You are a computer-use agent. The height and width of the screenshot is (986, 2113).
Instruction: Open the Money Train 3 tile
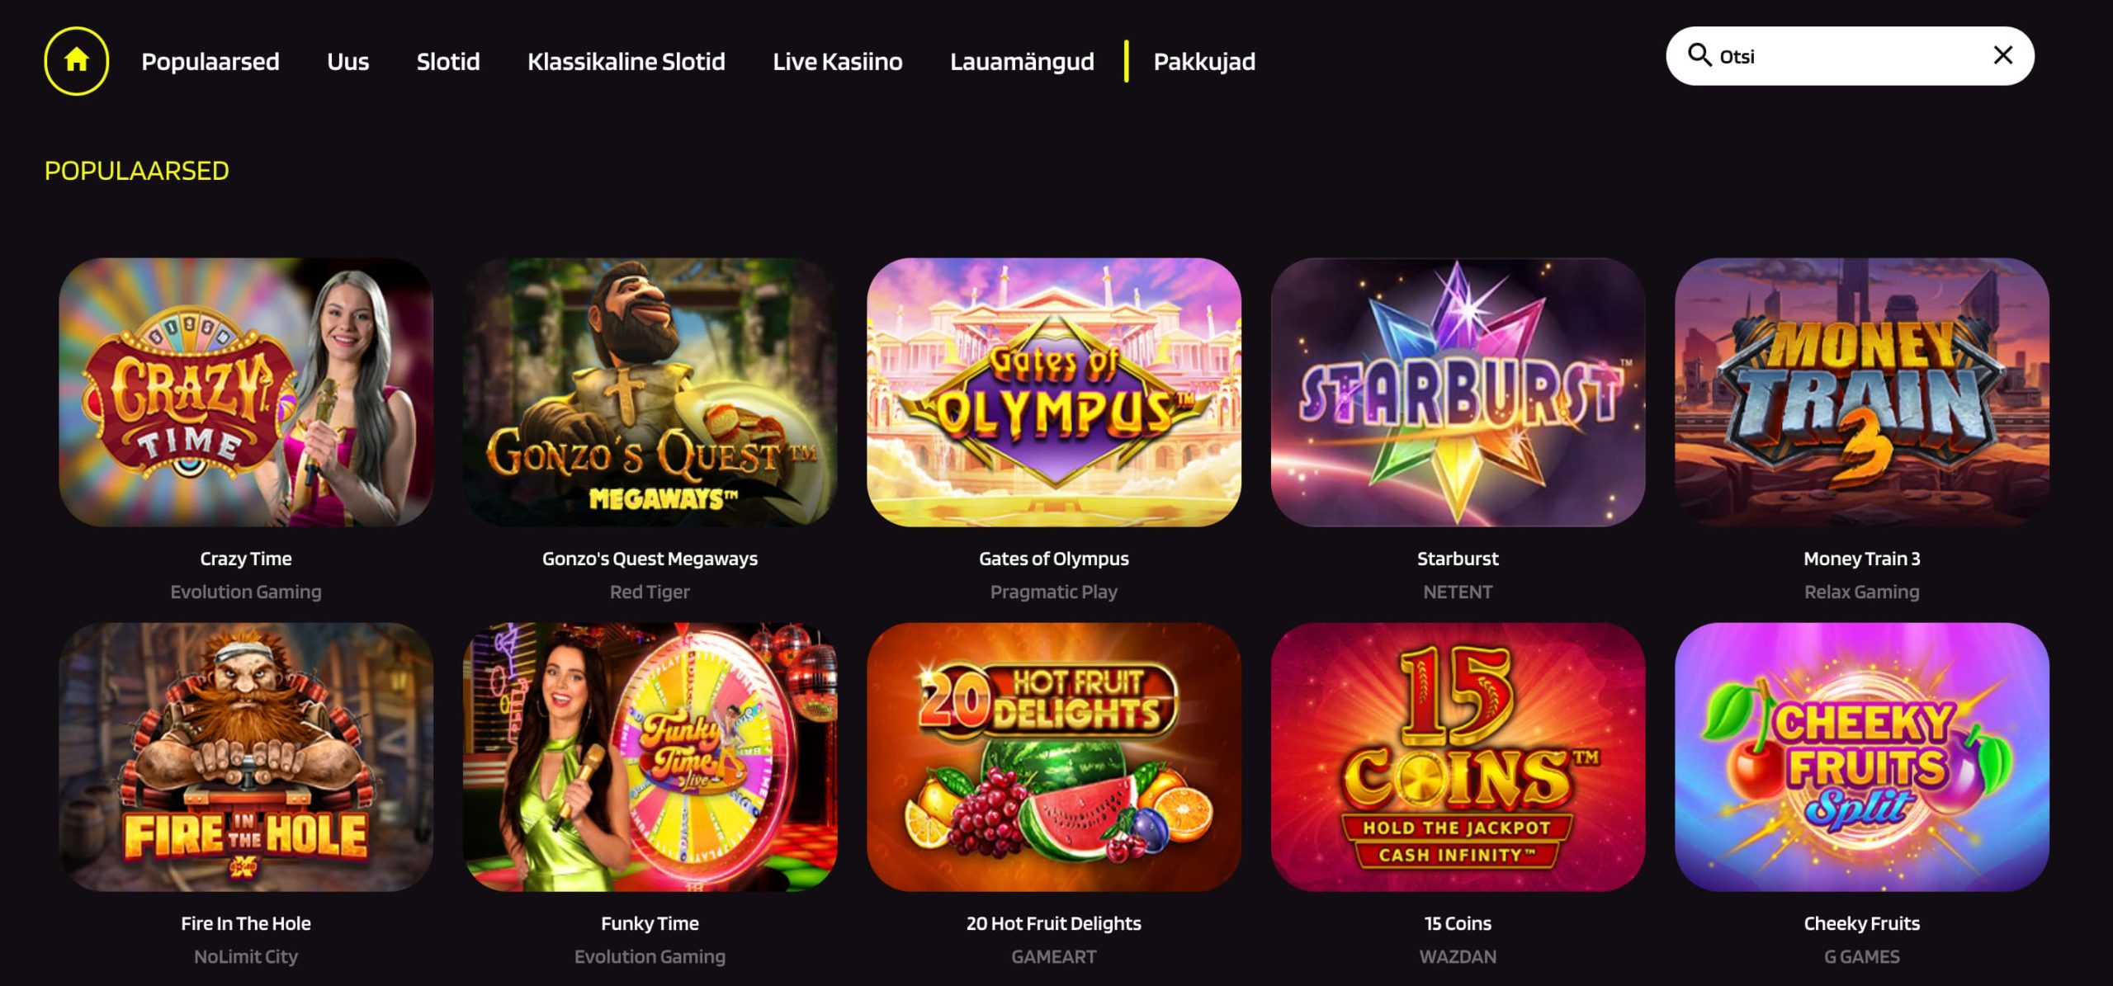[1861, 392]
